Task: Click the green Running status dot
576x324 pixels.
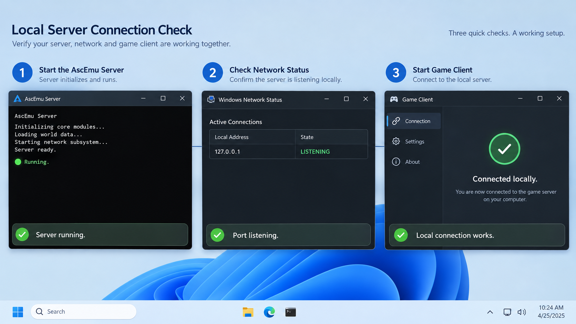Action: [18, 162]
